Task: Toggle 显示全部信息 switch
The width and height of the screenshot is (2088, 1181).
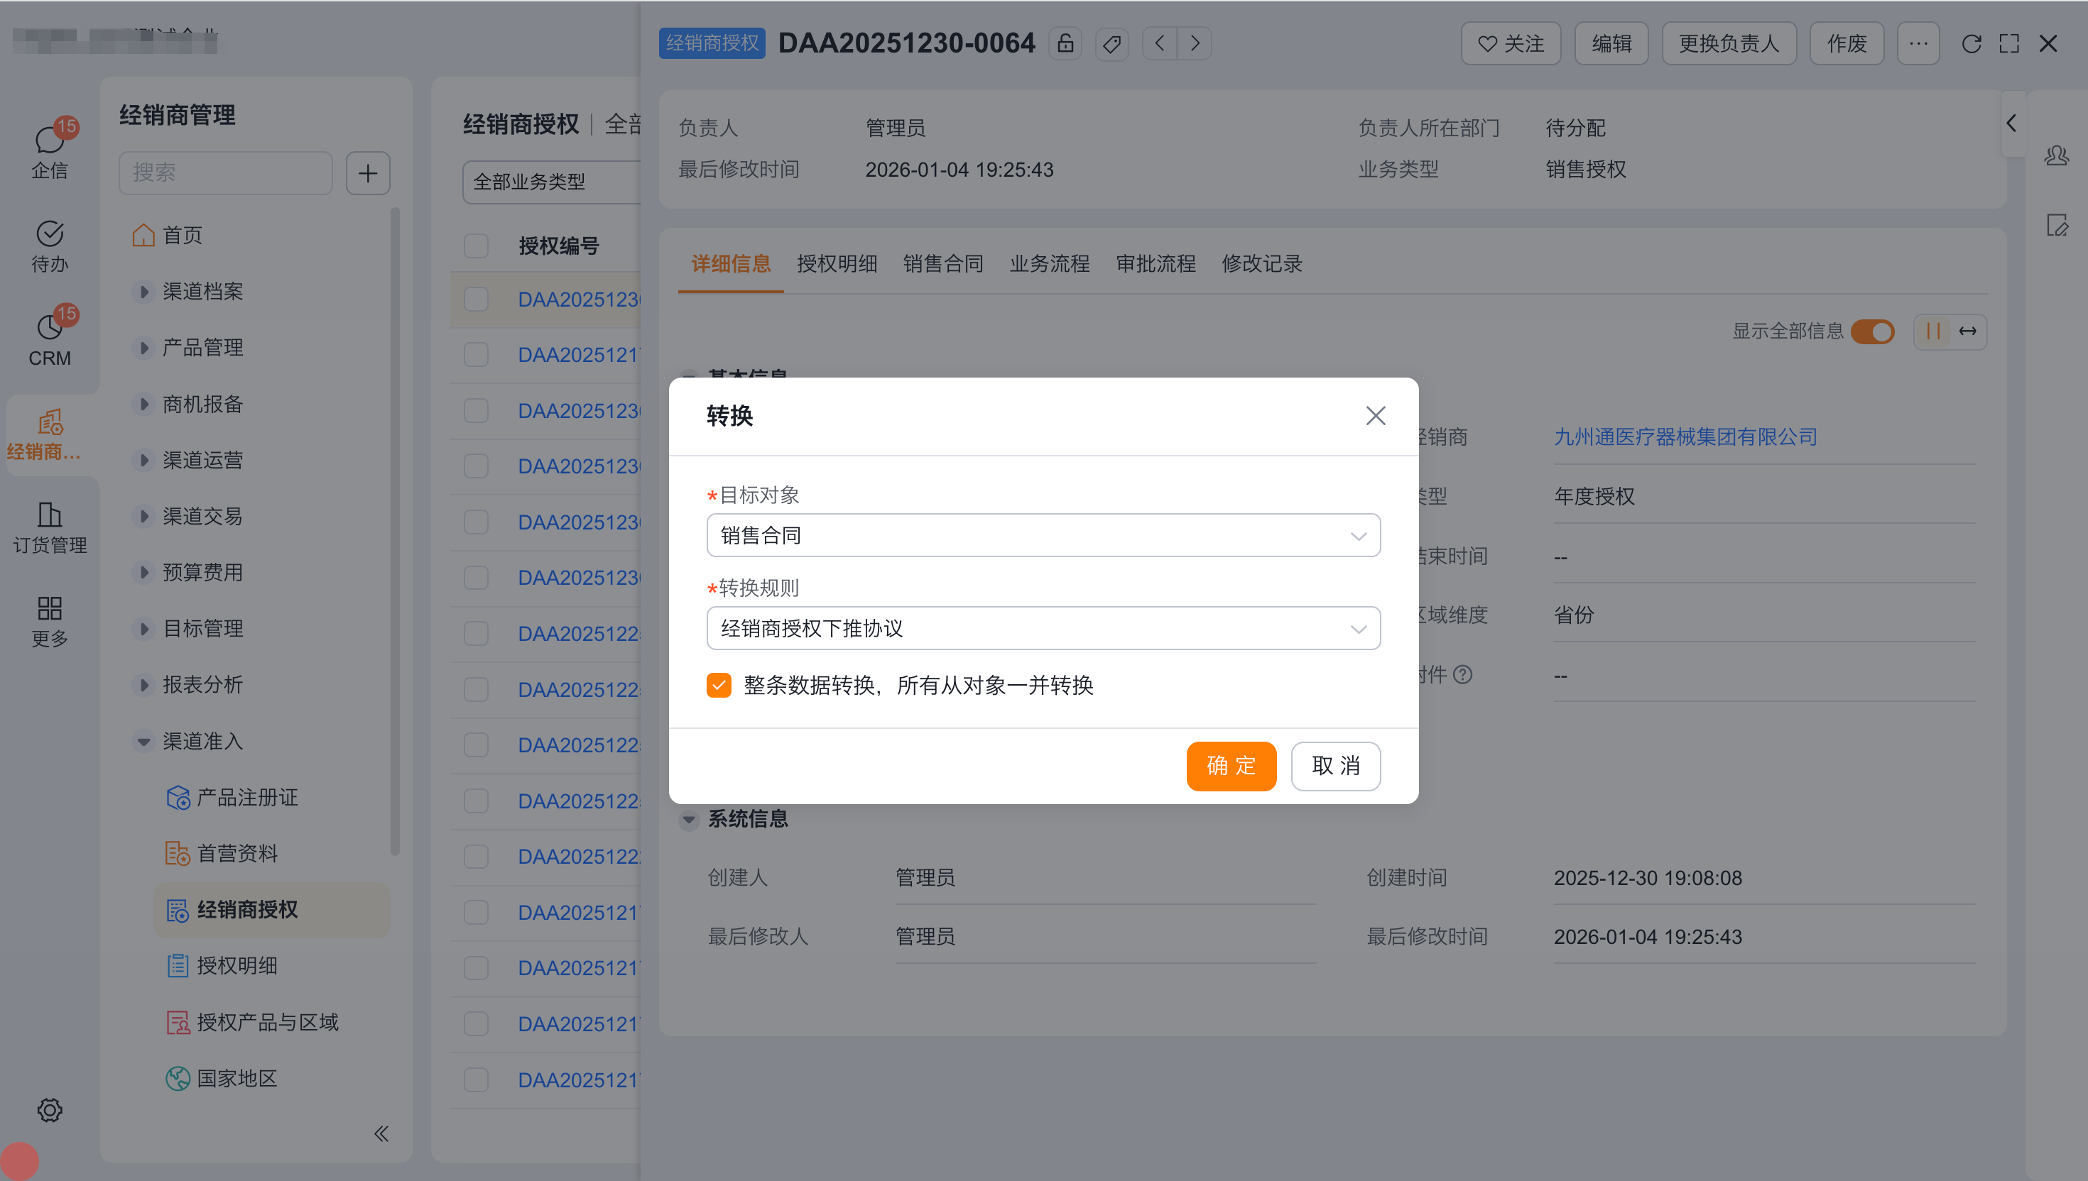Action: pos(1872,331)
